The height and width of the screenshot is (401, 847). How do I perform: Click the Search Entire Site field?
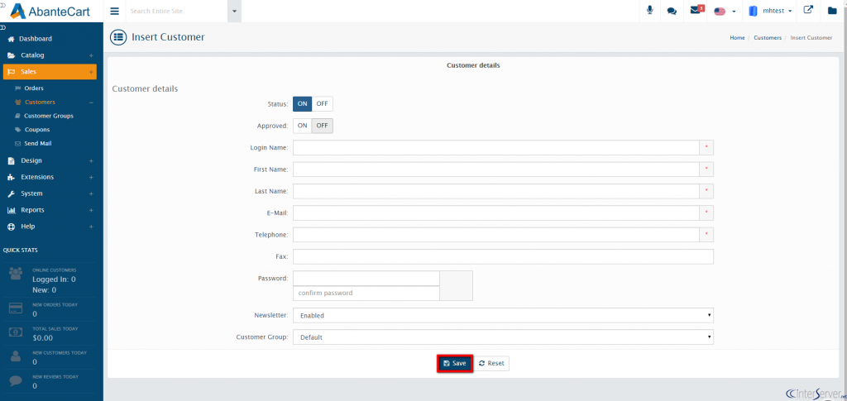pyautogui.click(x=177, y=11)
